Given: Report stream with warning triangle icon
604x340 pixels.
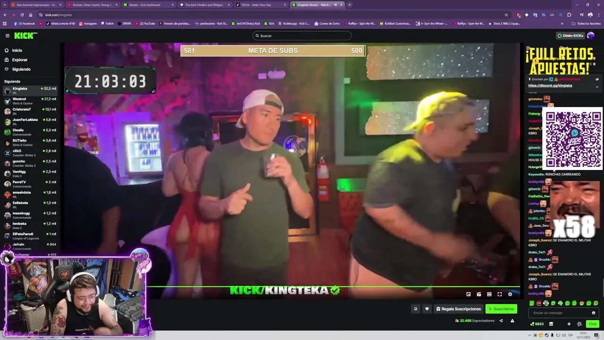Looking at the screenshot, I should pyautogui.click(x=512, y=321).
